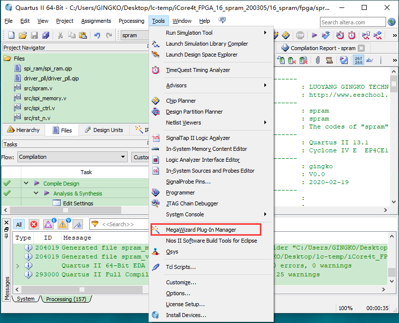Click the New File toolbar icon

coord(11,35)
